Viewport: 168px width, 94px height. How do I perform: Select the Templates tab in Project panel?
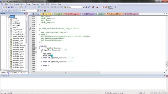pos(23,73)
